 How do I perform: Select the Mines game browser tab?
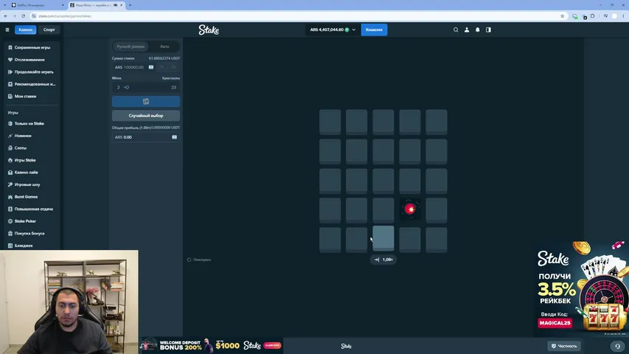coord(95,5)
